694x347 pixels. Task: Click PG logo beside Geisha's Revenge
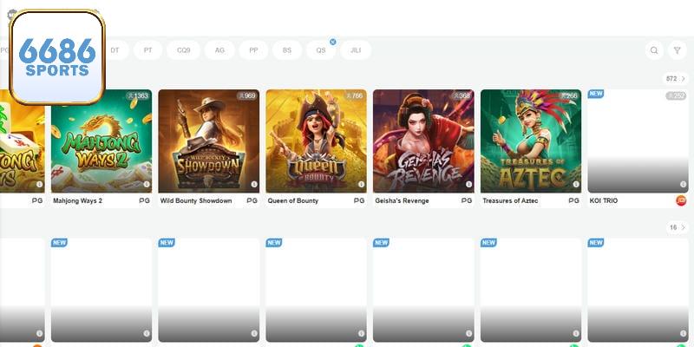point(467,200)
